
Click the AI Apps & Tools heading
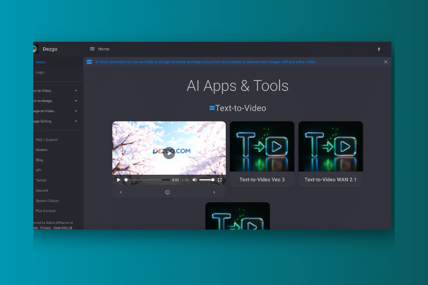237,85
